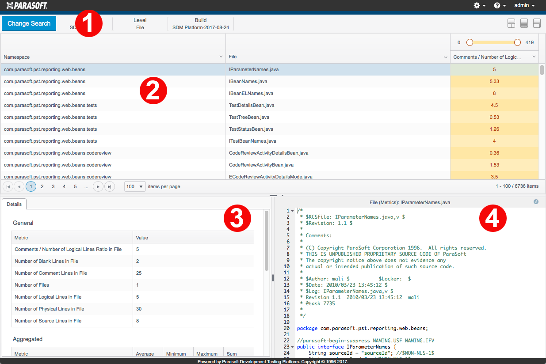Click the minimum handle of the ratio slider

(470, 42)
